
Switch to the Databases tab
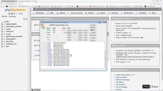(x=38, y=13)
